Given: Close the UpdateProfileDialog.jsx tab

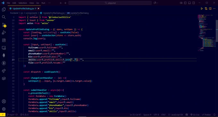Looking at the screenshot, I should pos(38,9).
